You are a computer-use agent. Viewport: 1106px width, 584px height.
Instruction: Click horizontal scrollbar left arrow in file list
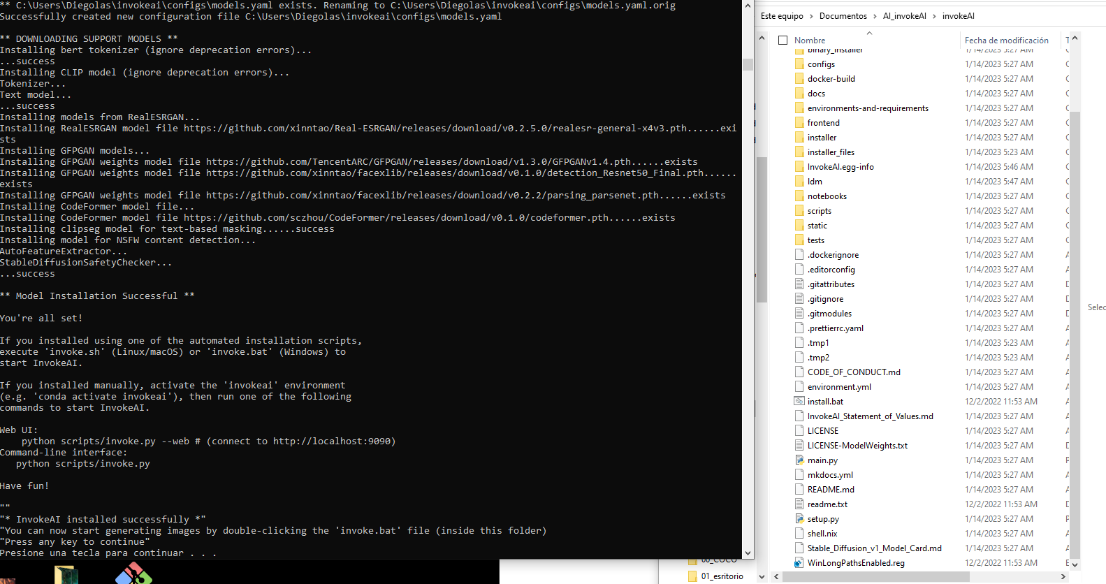775,577
